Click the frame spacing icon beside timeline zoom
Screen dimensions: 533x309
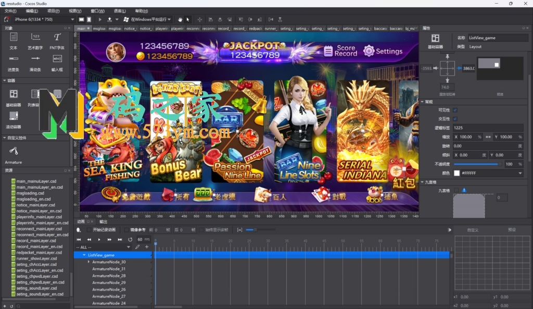[239, 230]
